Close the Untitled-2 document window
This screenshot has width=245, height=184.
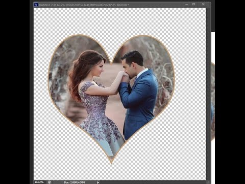(203, 4)
